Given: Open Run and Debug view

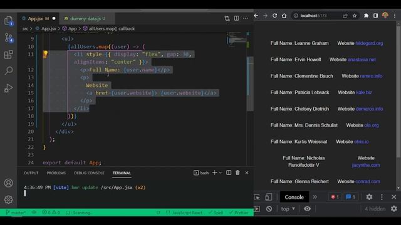Looking at the screenshot, I should [8, 88].
